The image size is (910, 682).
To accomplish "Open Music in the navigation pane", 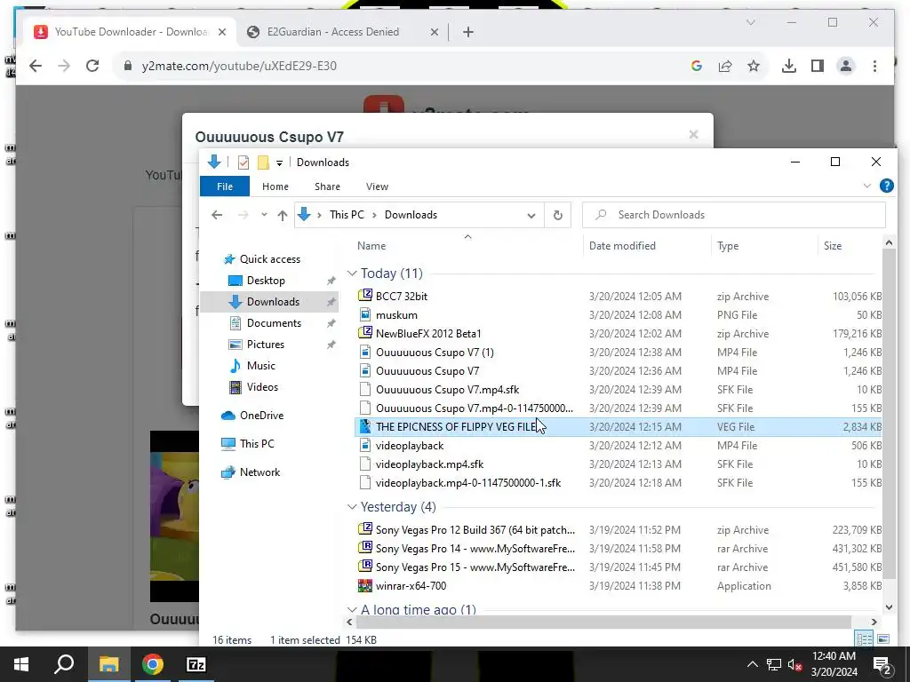I will 260,366.
